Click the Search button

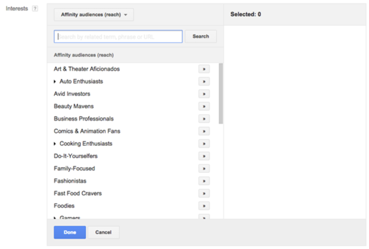(x=201, y=36)
